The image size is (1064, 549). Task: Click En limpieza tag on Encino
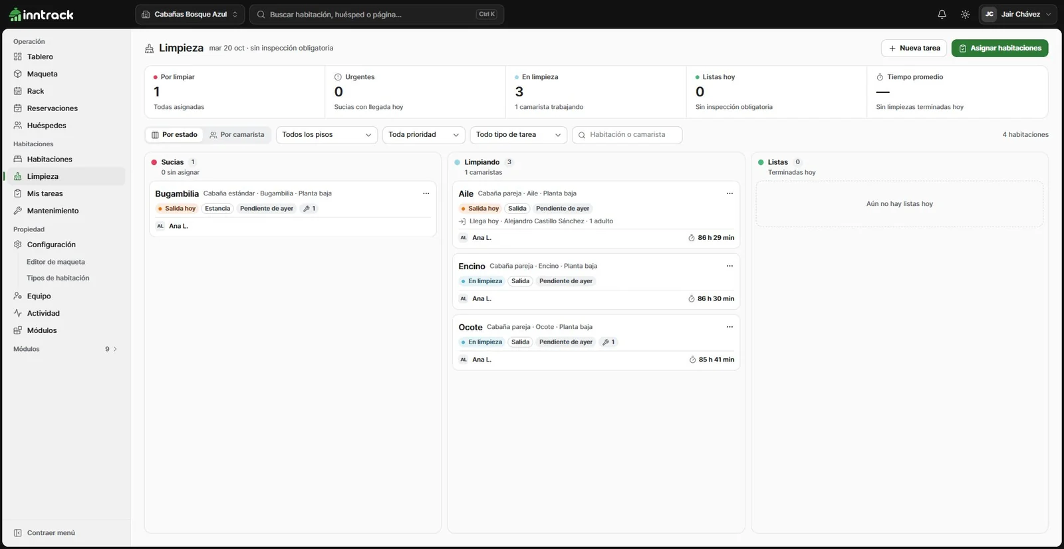click(x=481, y=281)
